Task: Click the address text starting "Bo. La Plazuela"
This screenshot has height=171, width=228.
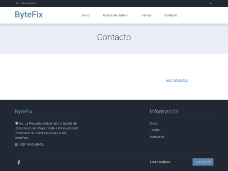Action: (46, 130)
